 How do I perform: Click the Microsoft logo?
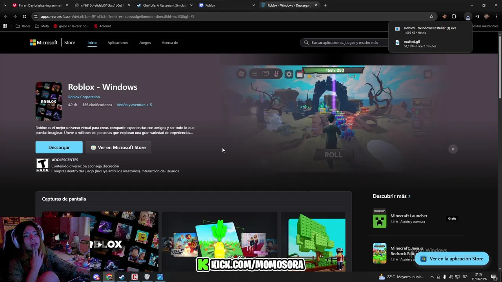[x=44, y=42]
